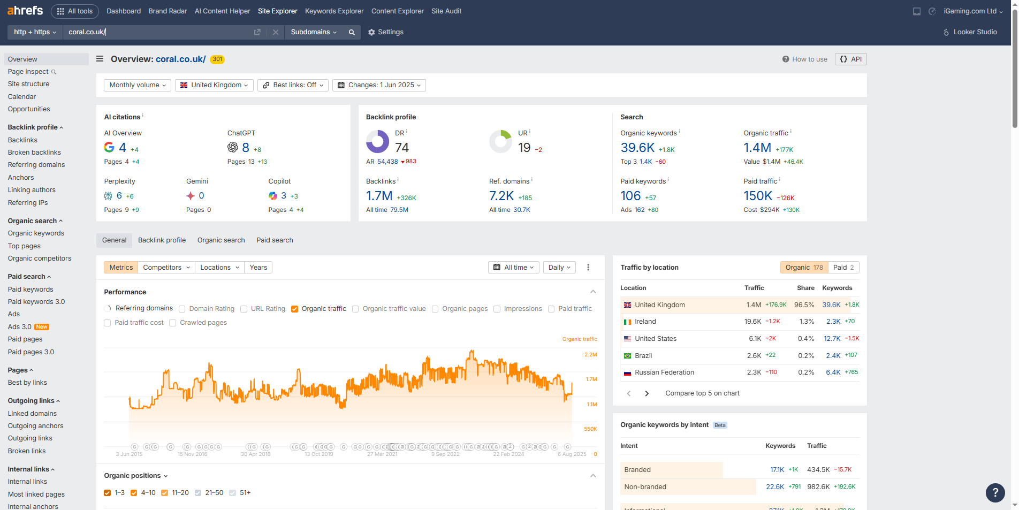Open the Subdomains mode dropdown
Screen dimensions: 1019x510
click(314, 32)
